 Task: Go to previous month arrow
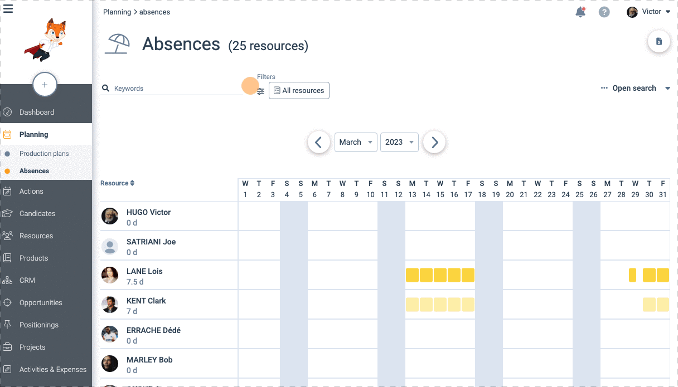(x=318, y=143)
